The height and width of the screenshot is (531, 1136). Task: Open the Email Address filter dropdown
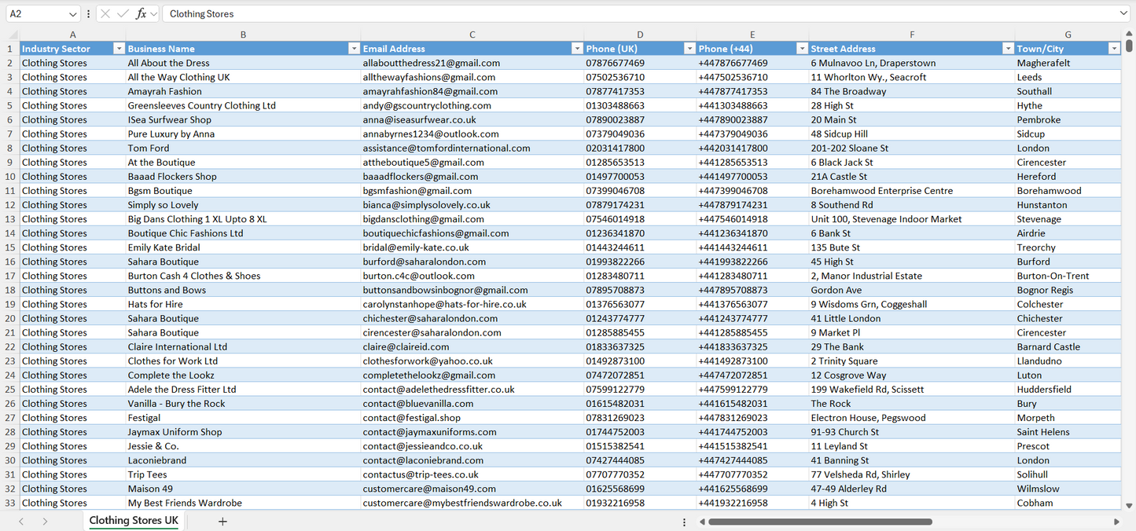click(577, 49)
